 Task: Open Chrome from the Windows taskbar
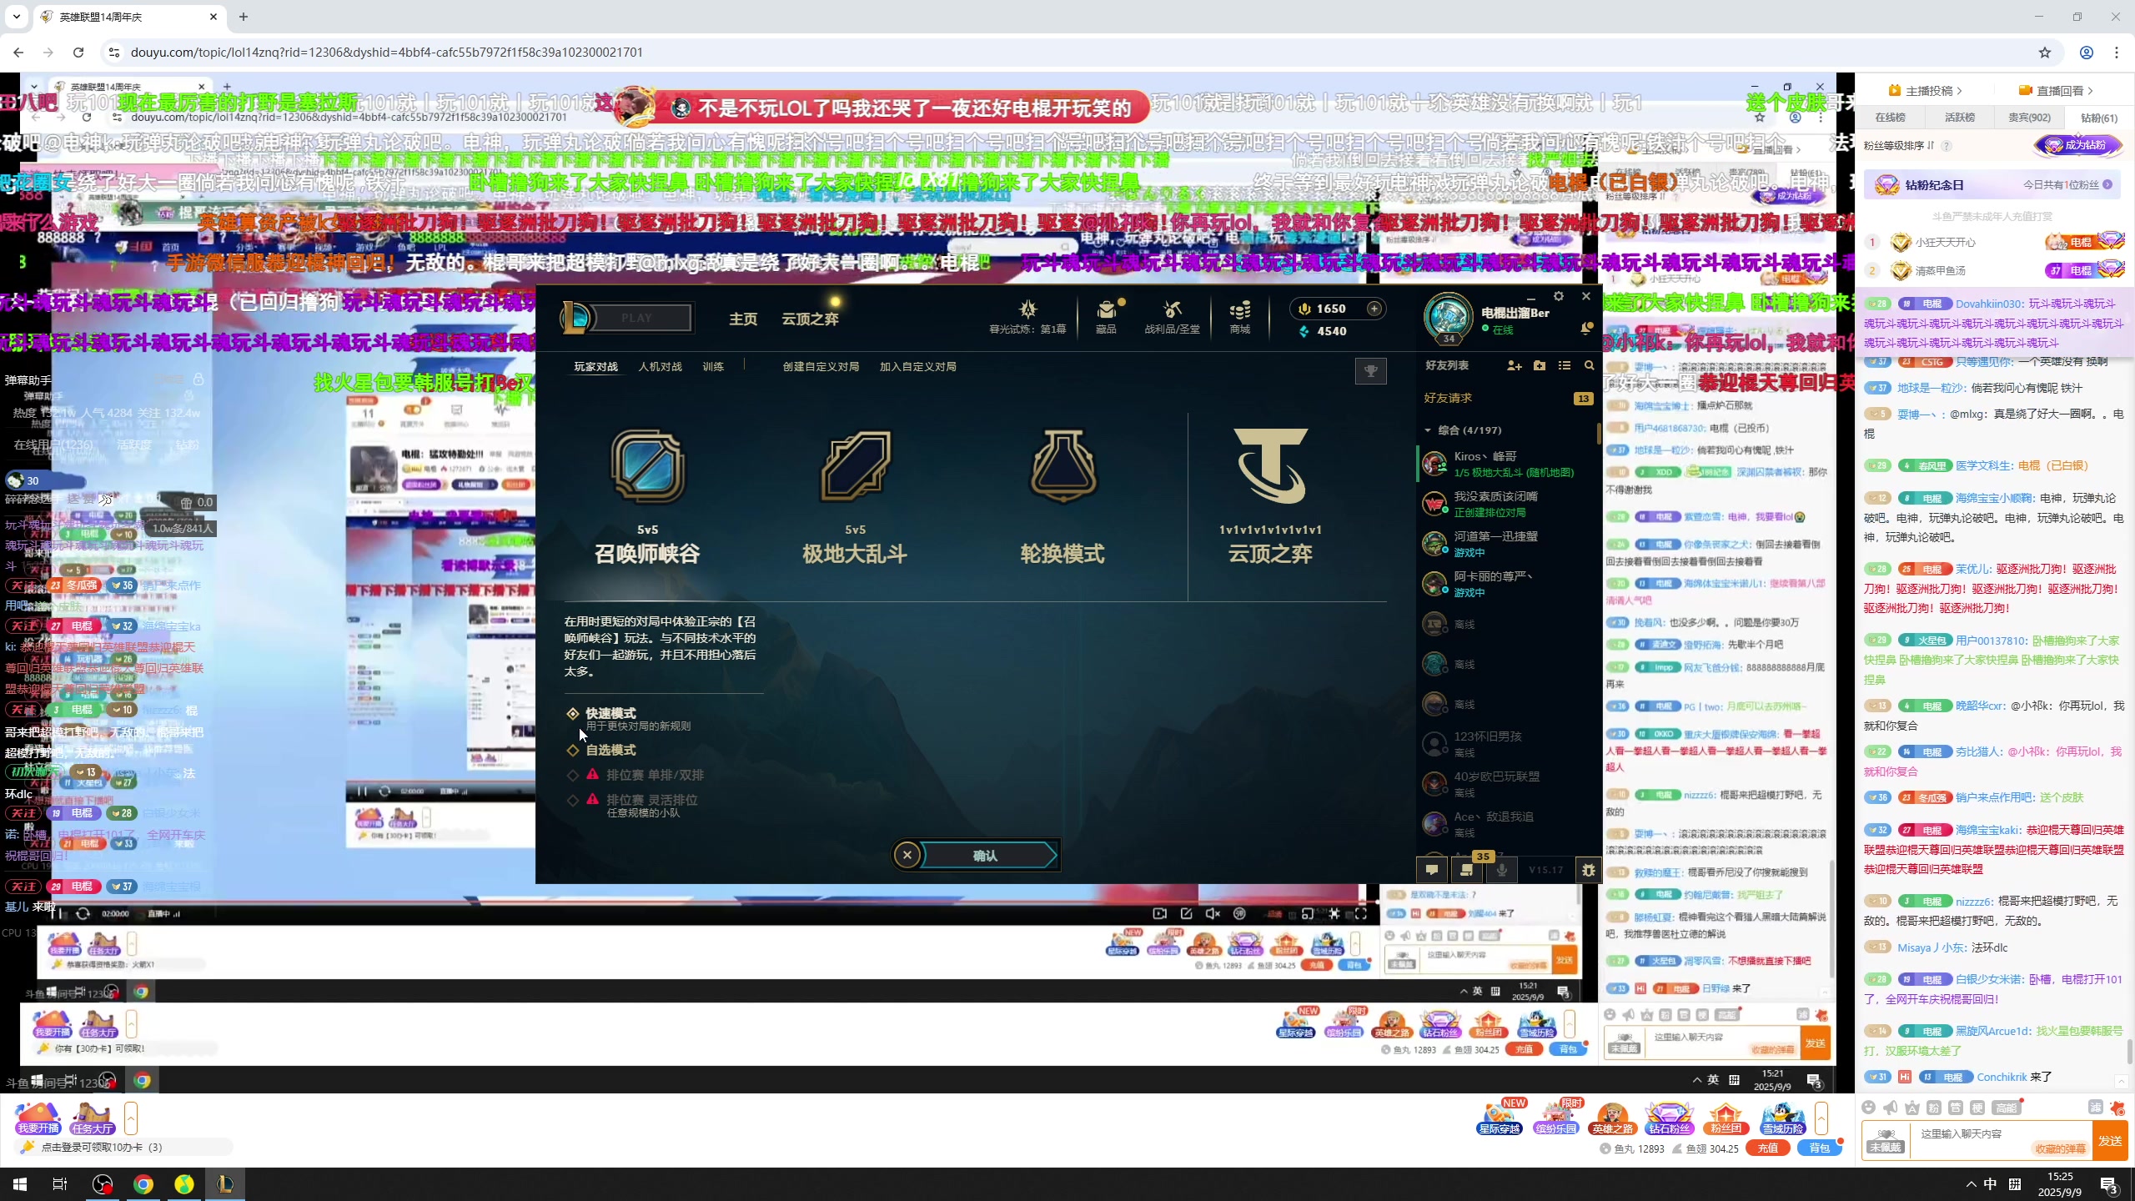coord(143,1184)
